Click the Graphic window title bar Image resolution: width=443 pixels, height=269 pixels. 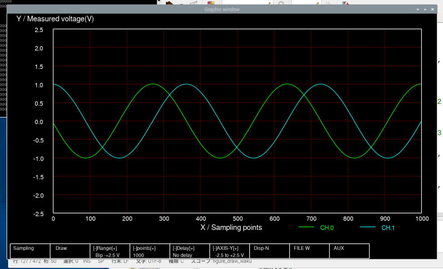[222, 10]
